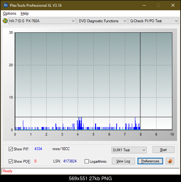
Task: Open the Options menu
Action: [x=9, y=14]
